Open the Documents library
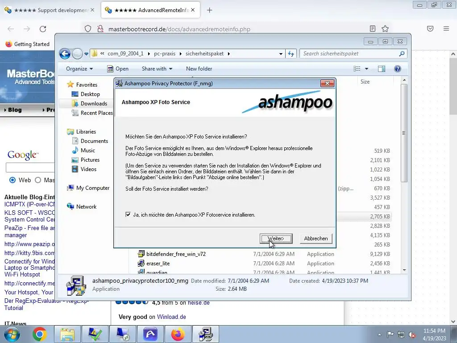 point(94,141)
